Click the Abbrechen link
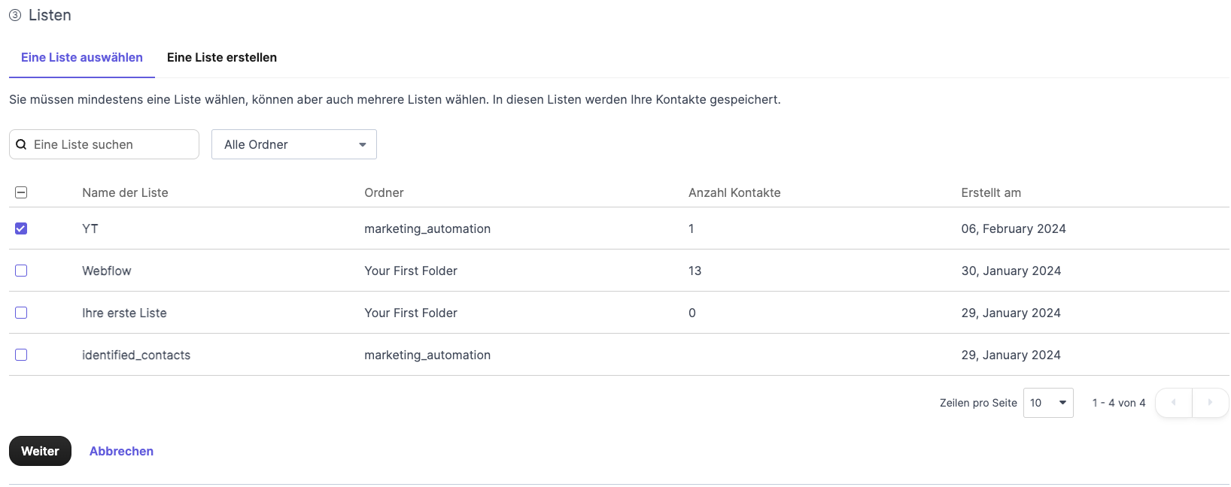The width and height of the screenshot is (1231, 487). tap(121, 451)
